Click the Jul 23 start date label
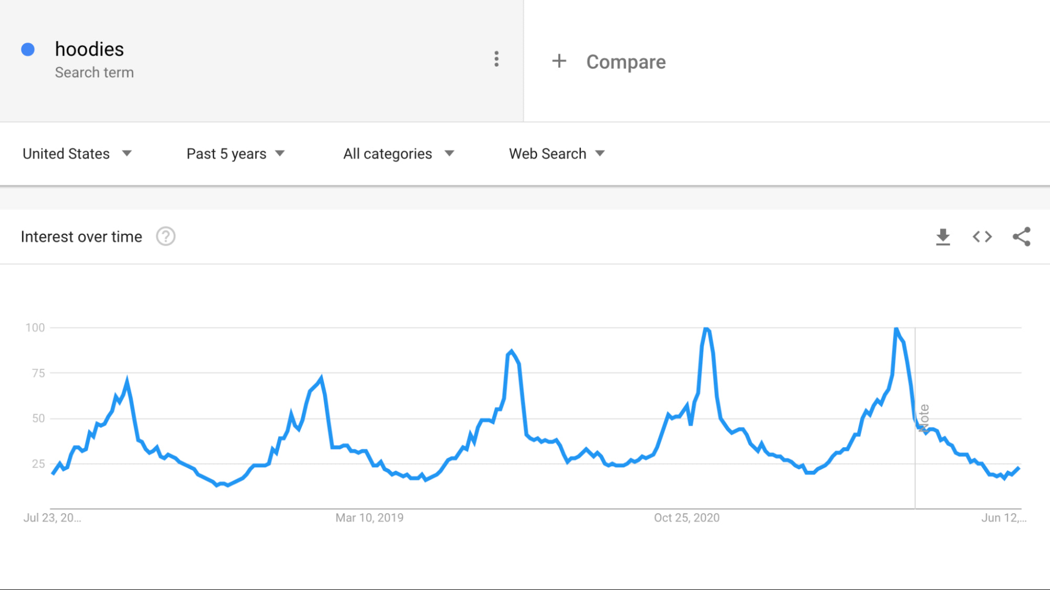This screenshot has width=1050, height=590. (x=52, y=518)
